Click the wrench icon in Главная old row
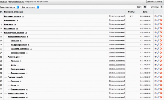The image size is (164, 100). pyautogui.click(x=158, y=28)
